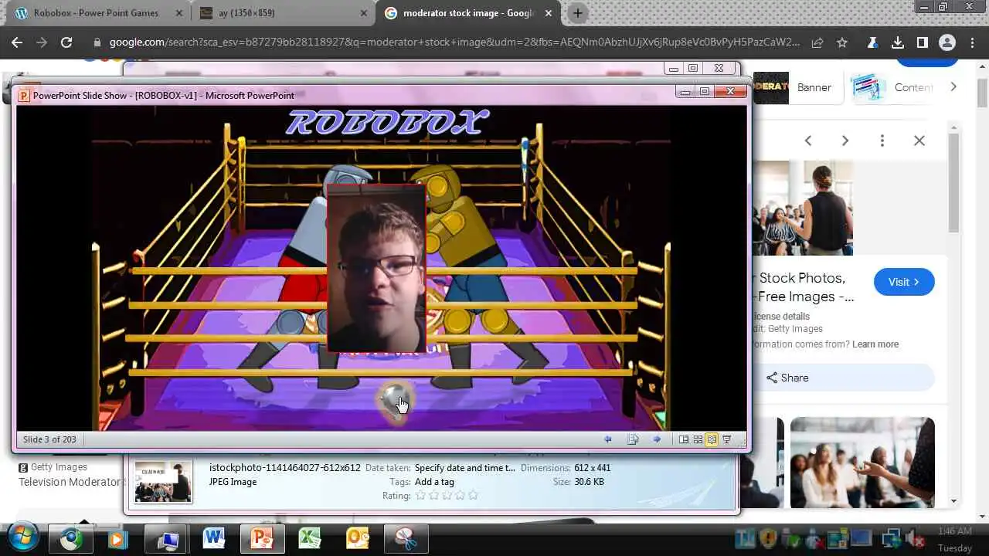Switch to Slide Sorter view
Image resolution: width=989 pixels, height=556 pixels.
[698, 439]
